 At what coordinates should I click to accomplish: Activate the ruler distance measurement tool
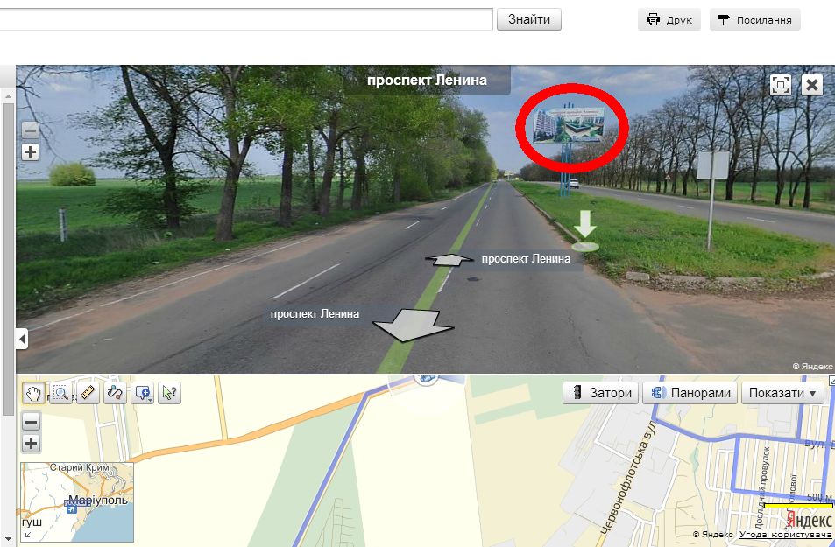[88, 393]
